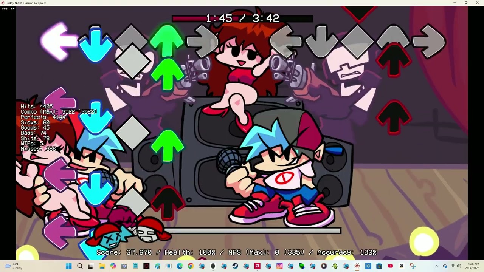Open clock and date 4:26 AM
This screenshot has height=272, width=484.
(x=473, y=266)
